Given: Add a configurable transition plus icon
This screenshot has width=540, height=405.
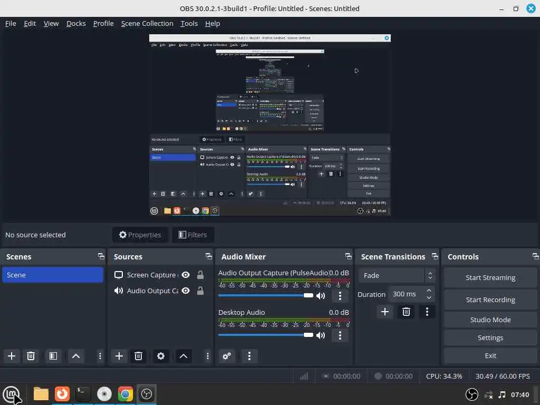Looking at the screenshot, I should coord(384,312).
